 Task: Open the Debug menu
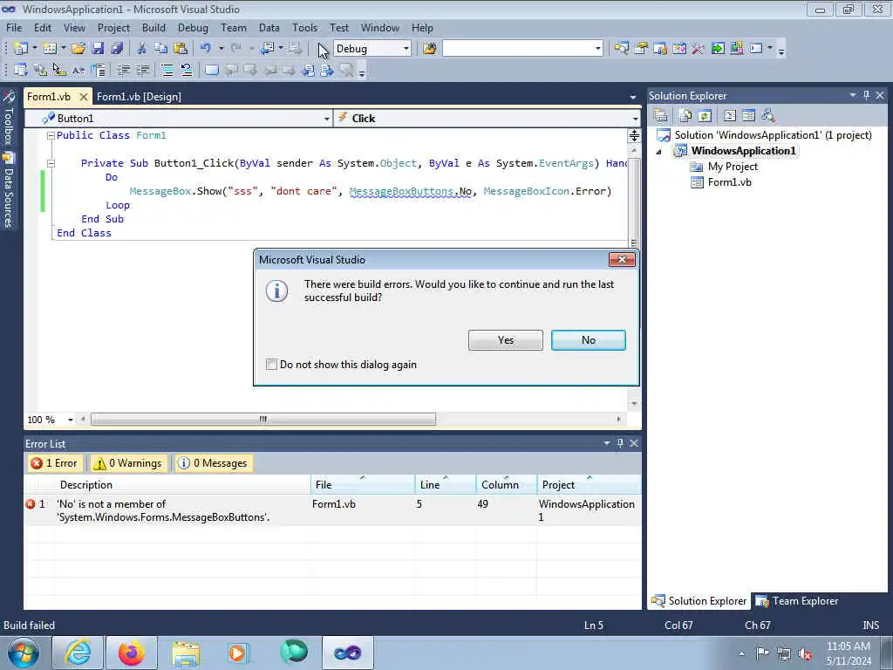click(x=193, y=28)
